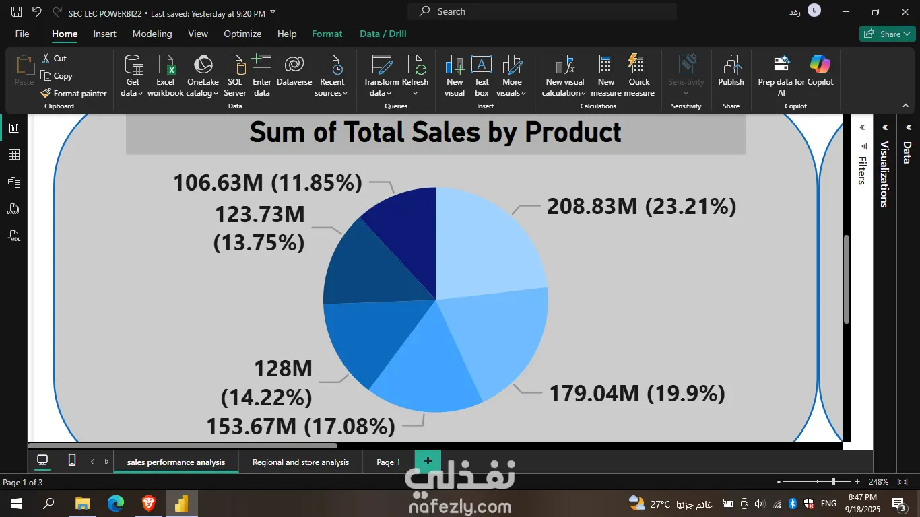Image resolution: width=920 pixels, height=517 pixels.
Task: Open Model view in left sidebar
Action: pos(13,182)
